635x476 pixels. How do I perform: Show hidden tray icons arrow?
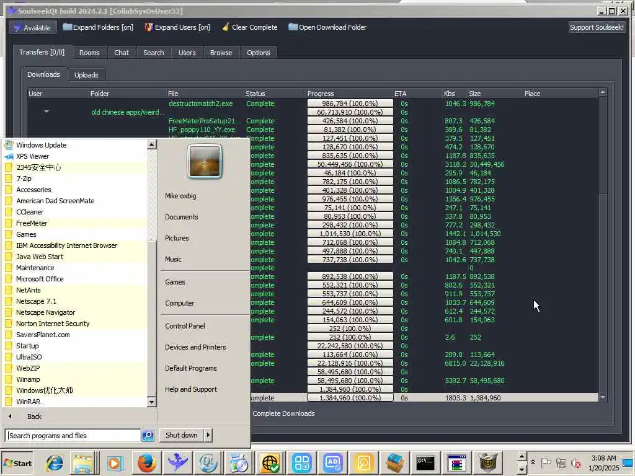(x=533, y=462)
